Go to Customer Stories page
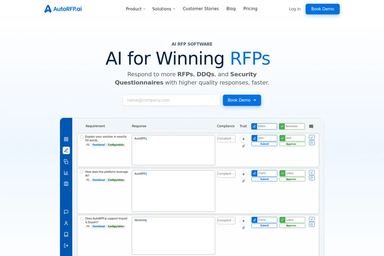 tap(200, 9)
